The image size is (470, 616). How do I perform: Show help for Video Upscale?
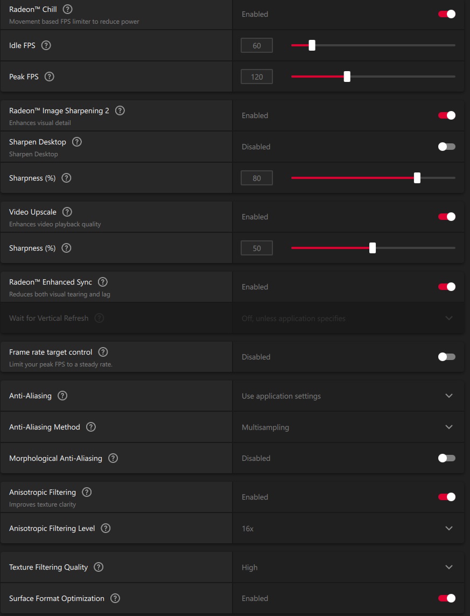(x=67, y=212)
